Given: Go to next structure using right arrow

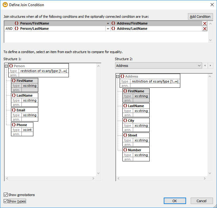Looking at the screenshot, I should tap(210, 66).
